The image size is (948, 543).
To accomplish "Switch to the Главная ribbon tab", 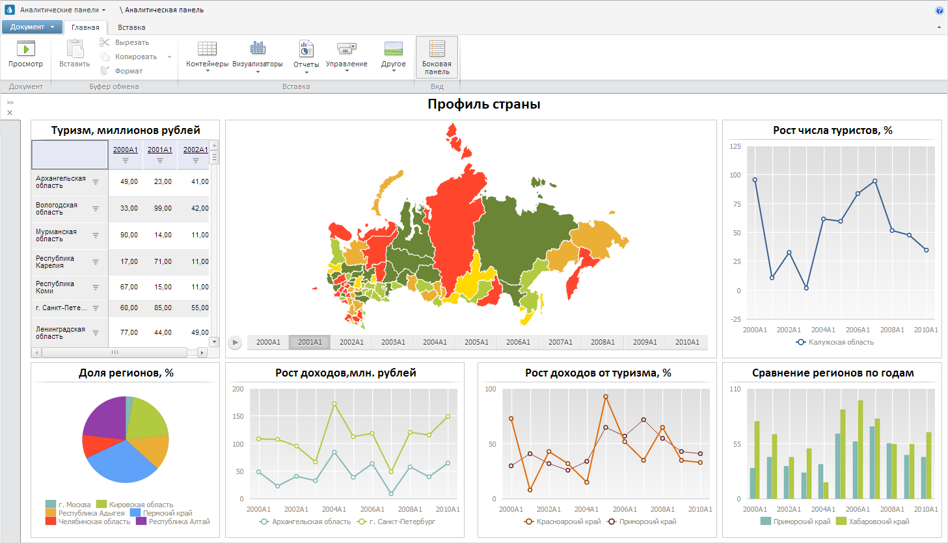I will point(85,27).
